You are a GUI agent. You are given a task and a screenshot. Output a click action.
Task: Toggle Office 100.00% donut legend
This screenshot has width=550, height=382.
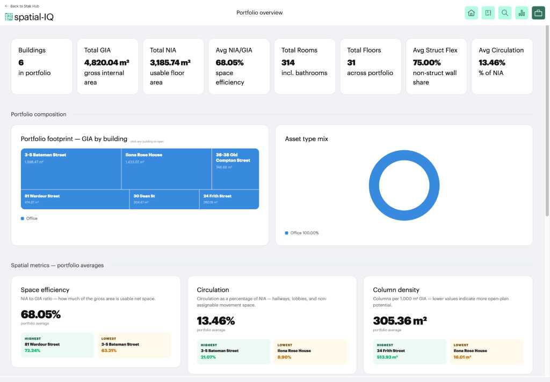tap(302, 233)
